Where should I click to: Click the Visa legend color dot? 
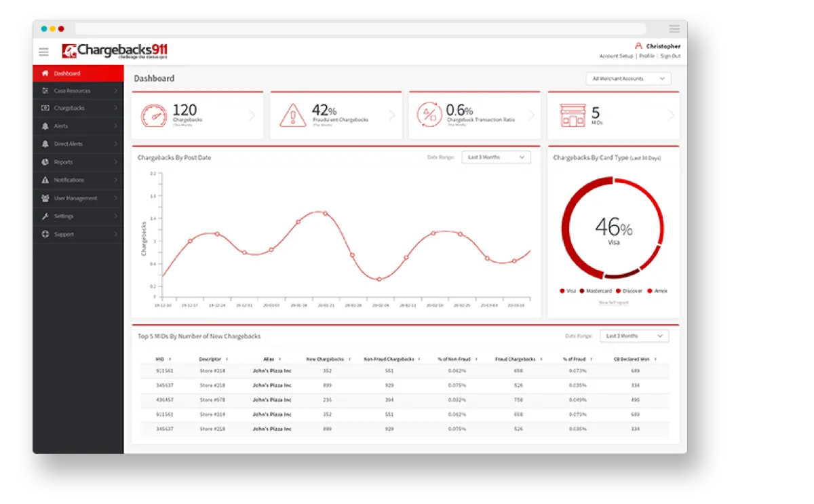tap(562, 291)
